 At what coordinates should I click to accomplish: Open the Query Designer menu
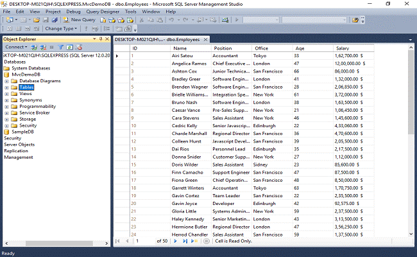click(x=103, y=12)
